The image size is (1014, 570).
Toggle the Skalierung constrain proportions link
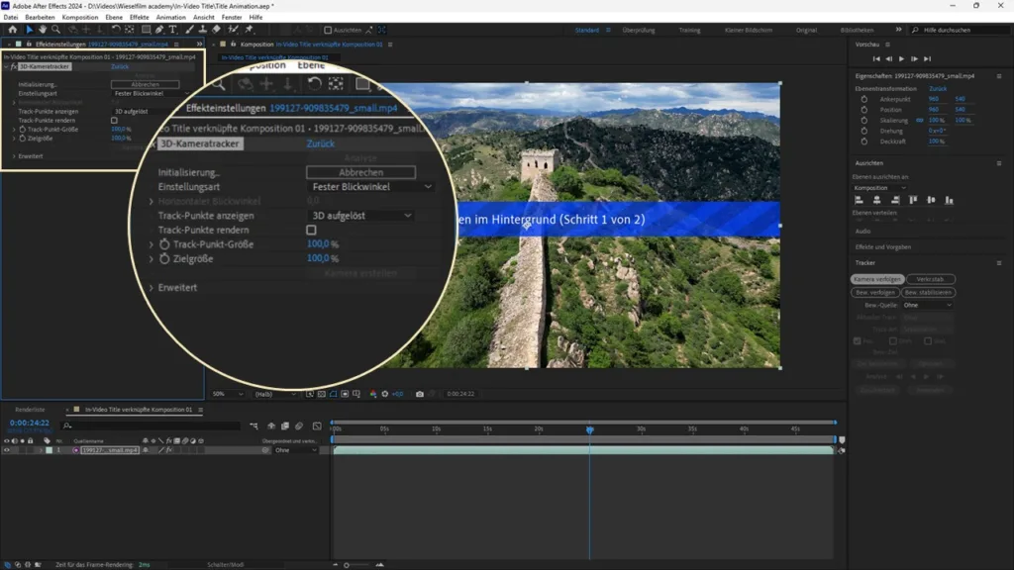click(x=920, y=120)
